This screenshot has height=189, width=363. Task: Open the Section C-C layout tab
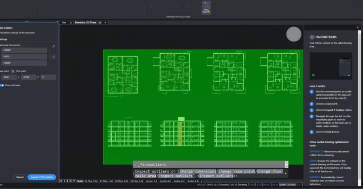(x=179, y=181)
